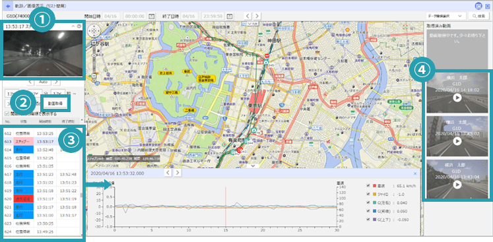This screenshot has height=242, width=493.
Task: Click the round blue window icon top-right
Action: tap(478, 6)
